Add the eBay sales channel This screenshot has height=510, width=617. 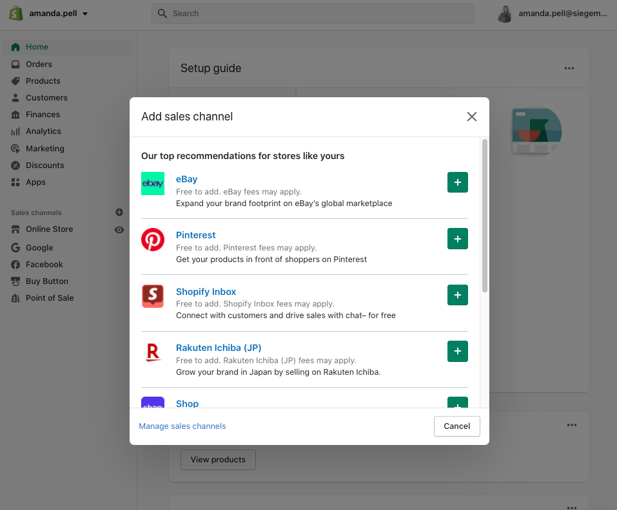[458, 182]
